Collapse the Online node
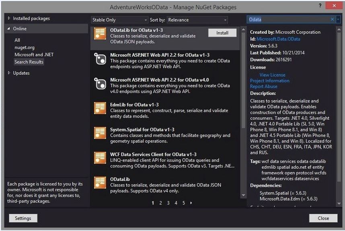The image size is (345, 231). click(x=8, y=29)
